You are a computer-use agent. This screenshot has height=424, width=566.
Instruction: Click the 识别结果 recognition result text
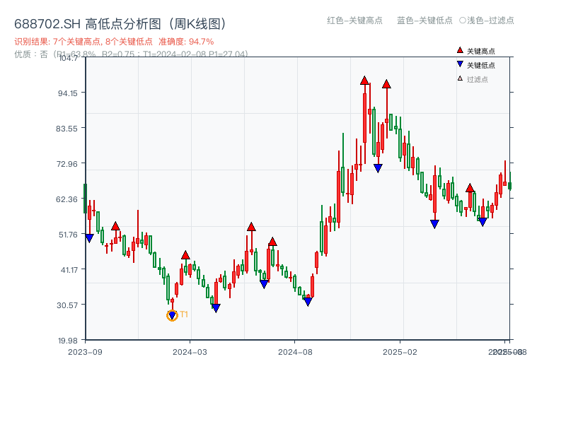pos(28,41)
